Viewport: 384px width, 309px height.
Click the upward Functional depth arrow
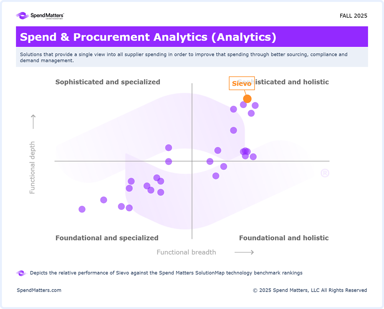(33, 122)
